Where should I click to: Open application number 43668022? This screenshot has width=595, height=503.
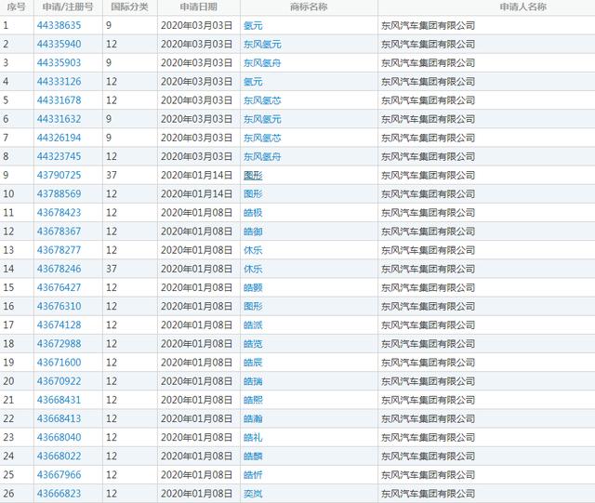point(59,456)
